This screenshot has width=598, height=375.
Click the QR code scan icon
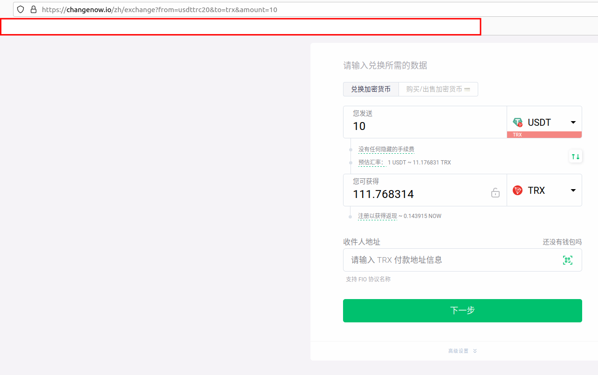567,260
